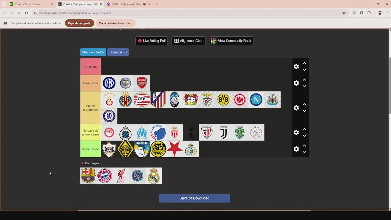391x220 pixels.
Task: Click the Inter Milan logo in Dará pelea
Action: click(x=109, y=83)
